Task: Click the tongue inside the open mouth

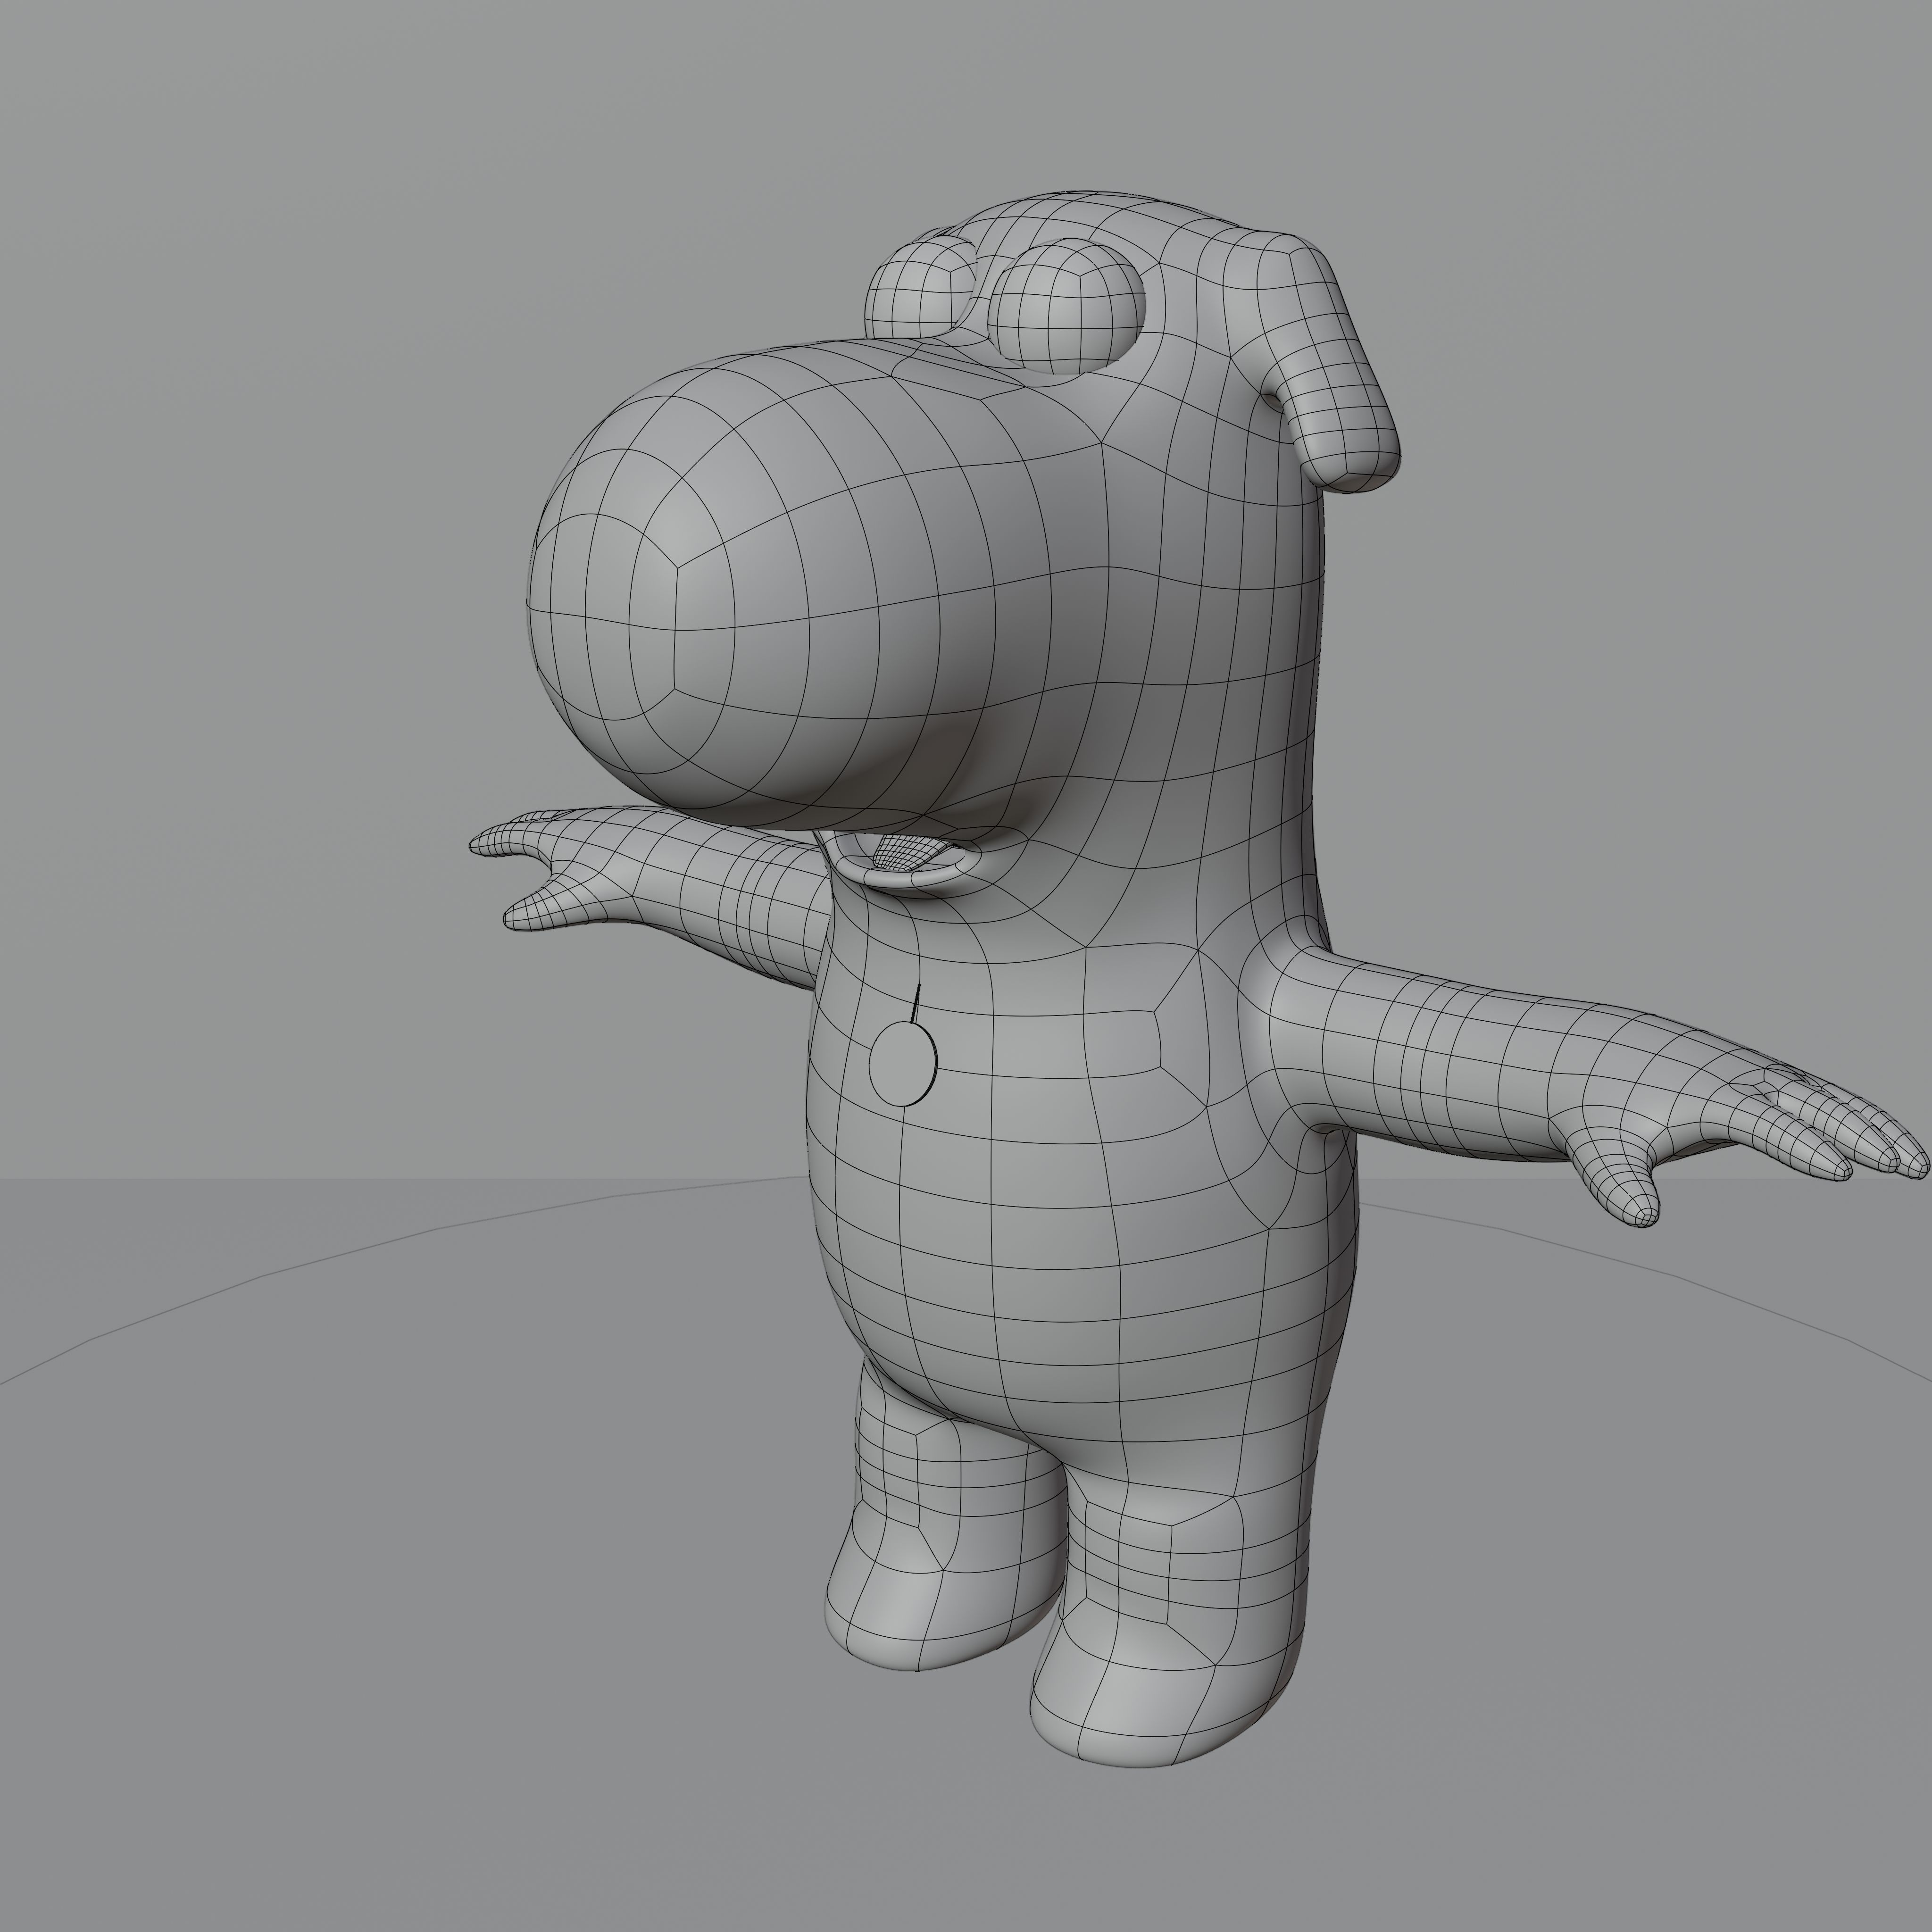Action: point(906,851)
